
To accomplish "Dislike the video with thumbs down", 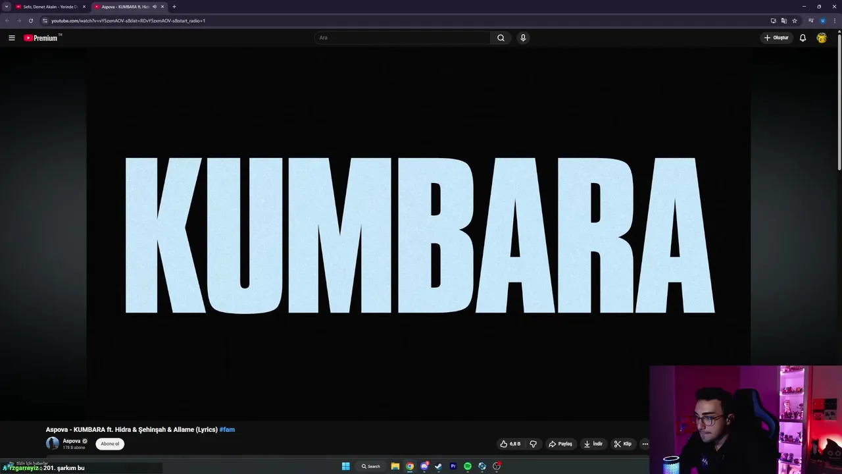I will [533, 444].
